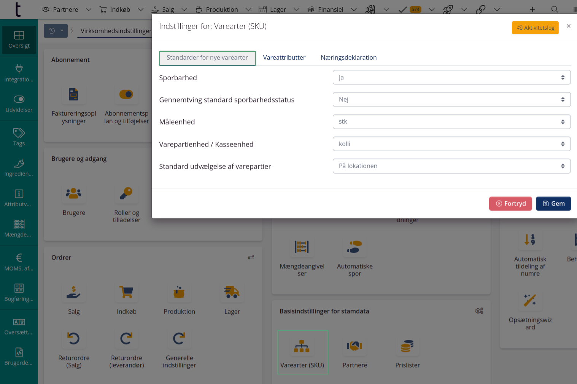577x384 pixels.
Task: Click the Prislister coins icon
Action: point(407,346)
